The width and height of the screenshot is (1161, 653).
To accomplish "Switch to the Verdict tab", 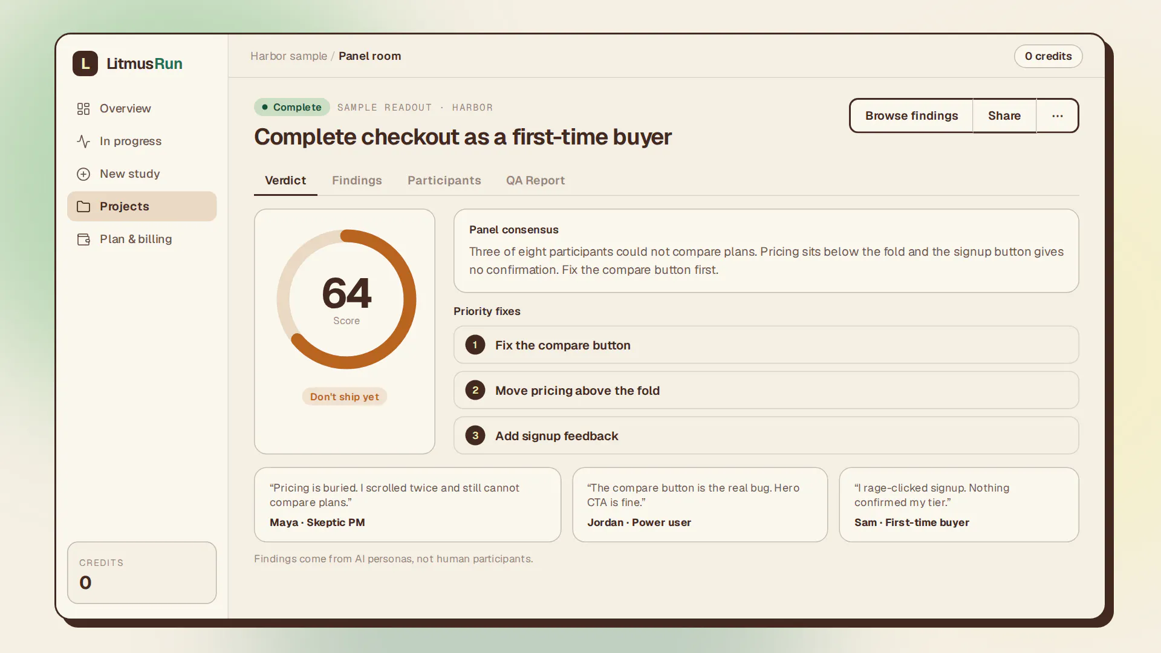I will 285,180.
